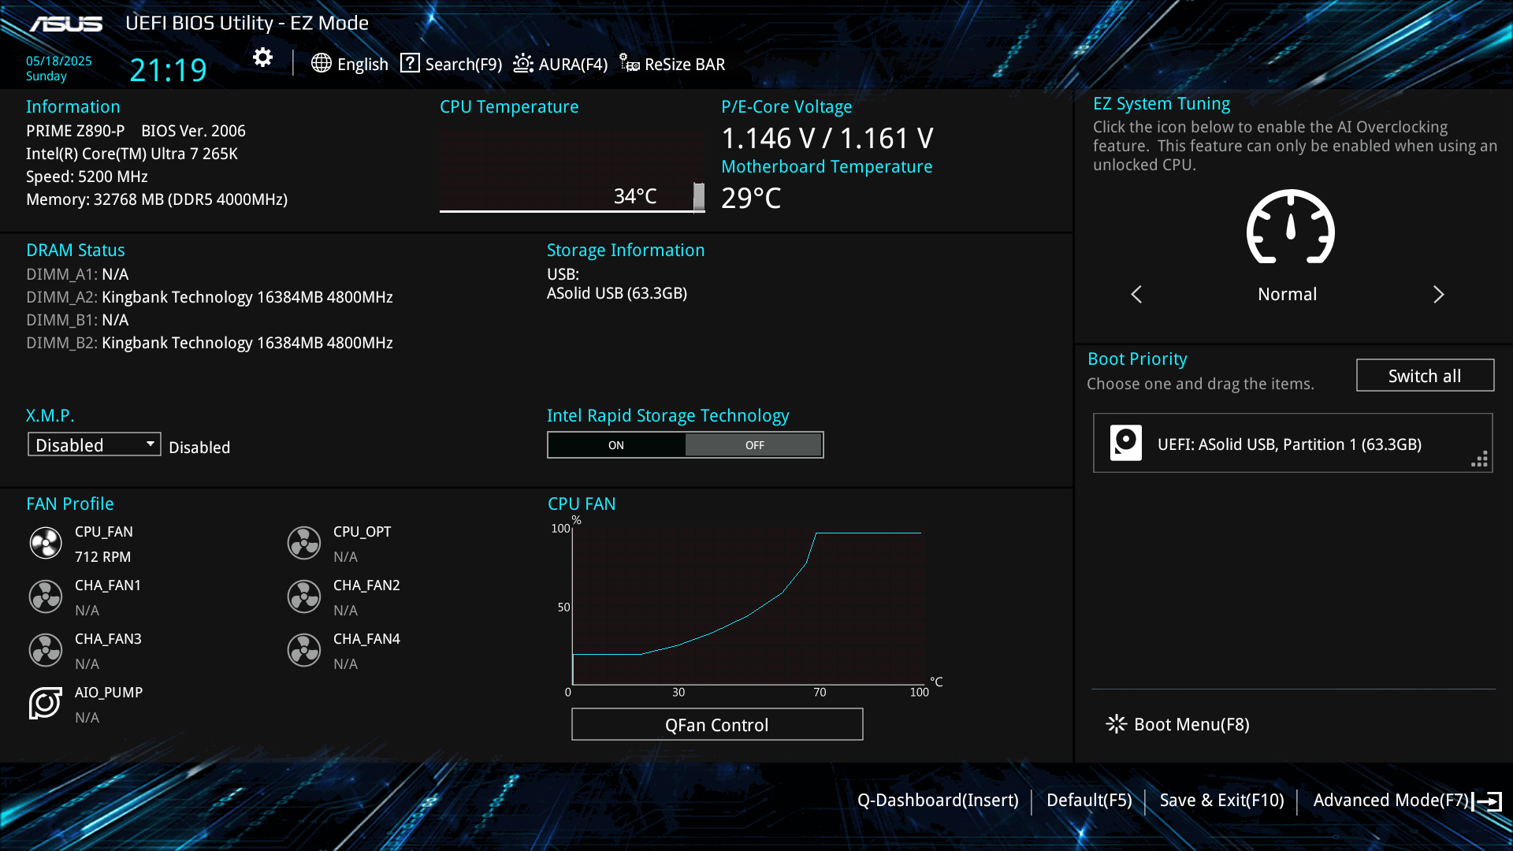Click the Search question-mark icon
This screenshot has height=851, width=1513.
tap(410, 63)
